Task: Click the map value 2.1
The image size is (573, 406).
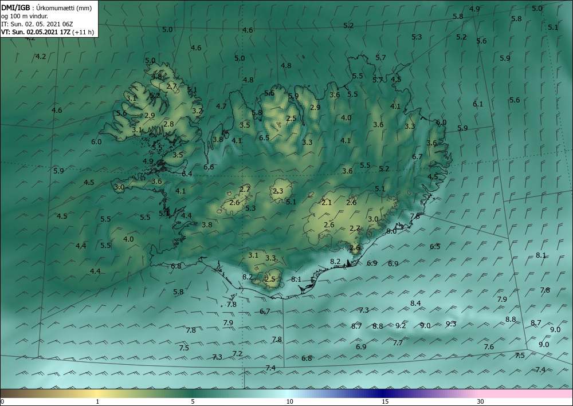Action: [x=327, y=202]
